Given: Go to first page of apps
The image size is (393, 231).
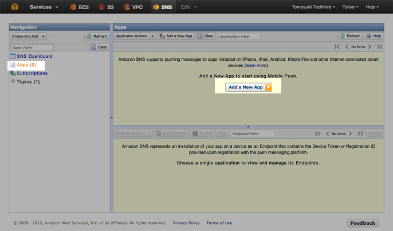Looking at the screenshot, I should (337, 46).
